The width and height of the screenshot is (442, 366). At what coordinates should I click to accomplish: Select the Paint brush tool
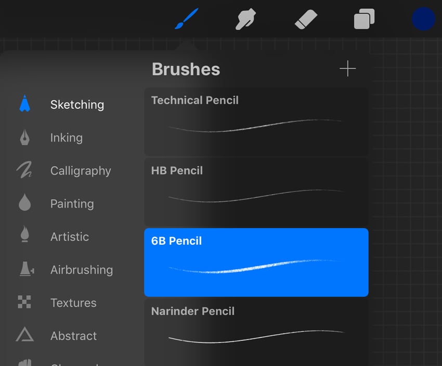(x=186, y=19)
